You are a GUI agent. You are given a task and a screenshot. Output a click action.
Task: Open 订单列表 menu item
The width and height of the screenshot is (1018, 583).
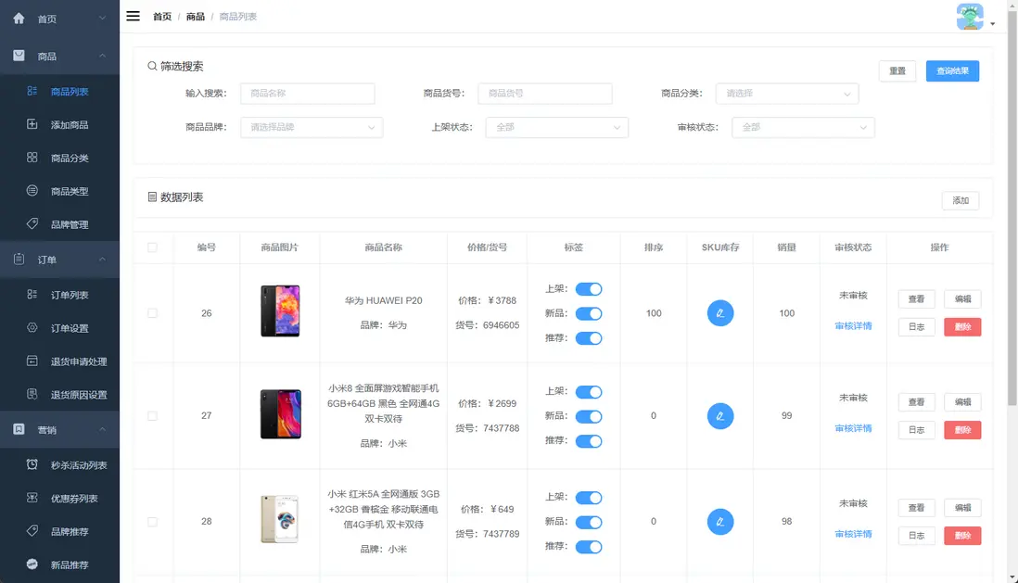(x=59, y=295)
